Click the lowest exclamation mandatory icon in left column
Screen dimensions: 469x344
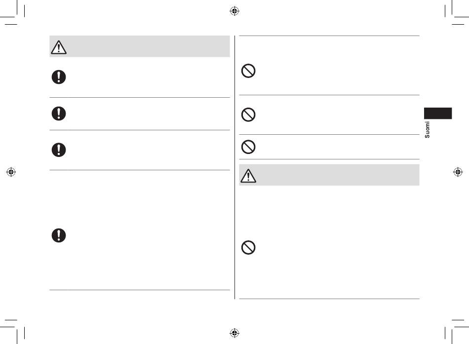(59, 235)
